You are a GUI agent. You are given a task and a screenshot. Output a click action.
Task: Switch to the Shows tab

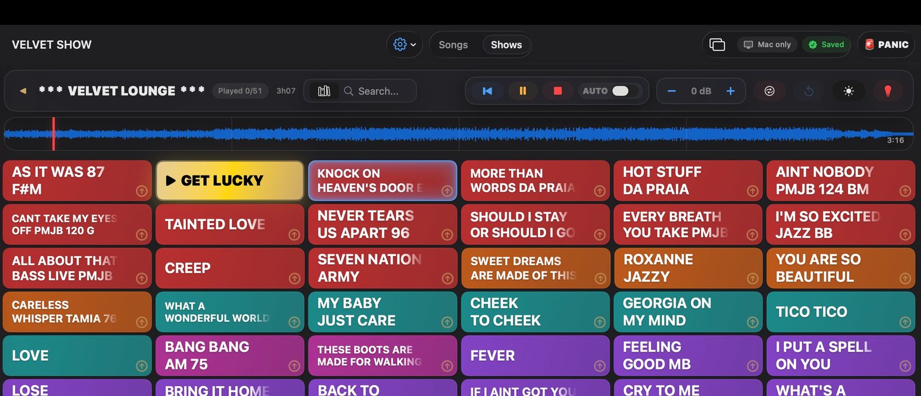pyautogui.click(x=507, y=45)
